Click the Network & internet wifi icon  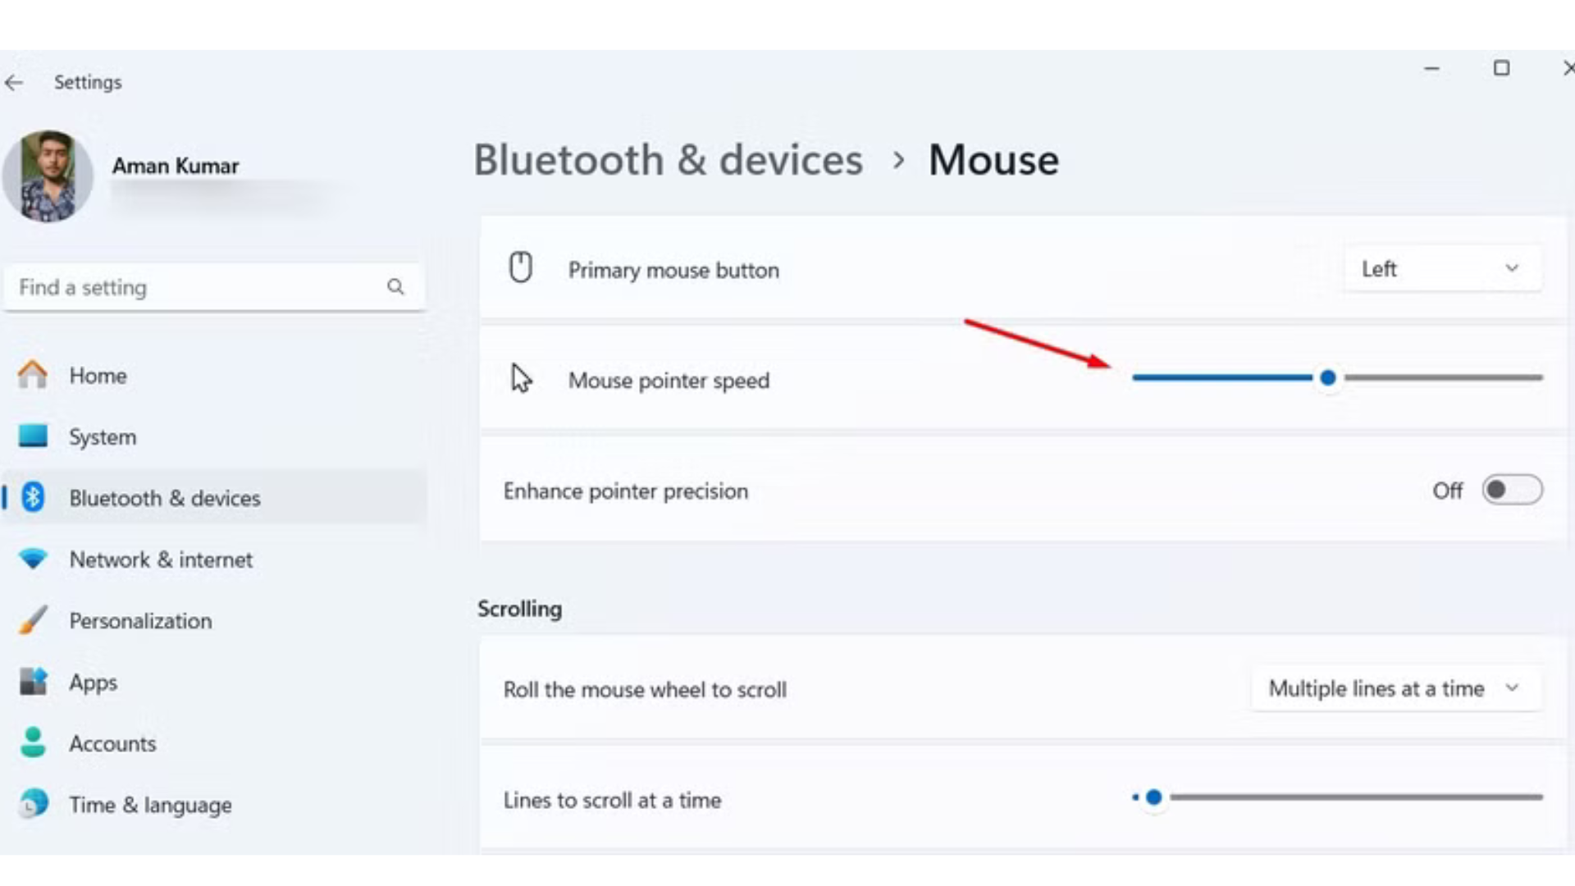pyautogui.click(x=33, y=559)
